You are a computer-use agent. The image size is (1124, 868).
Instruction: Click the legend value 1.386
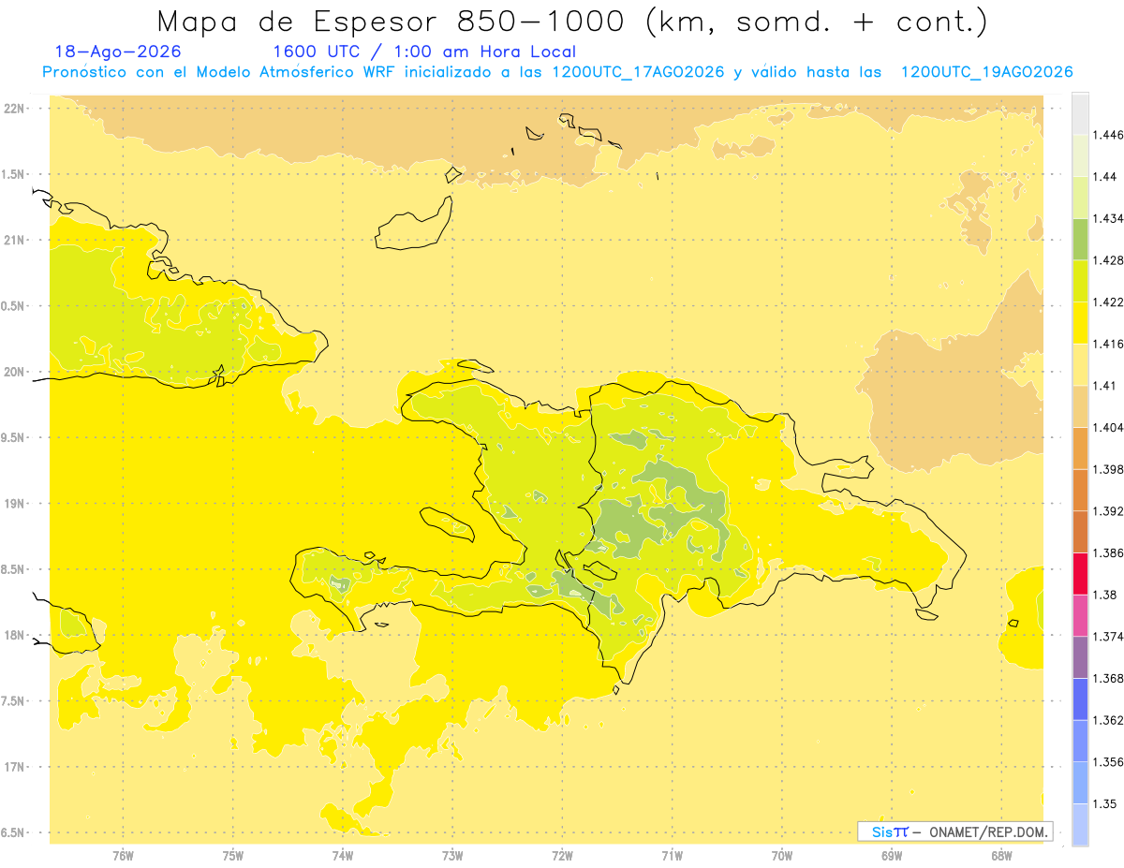click(x=1108, y=552)
